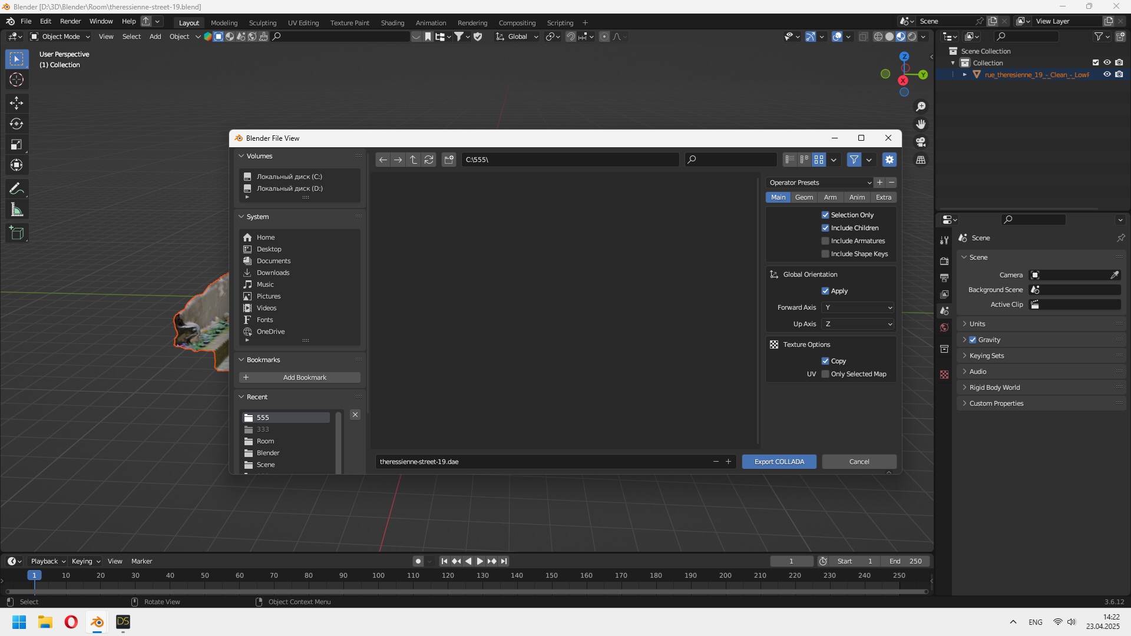Switch to the Anim export tab
Image resolution: width=1131 pixels, height=636 pixels.
coord(857,197)
